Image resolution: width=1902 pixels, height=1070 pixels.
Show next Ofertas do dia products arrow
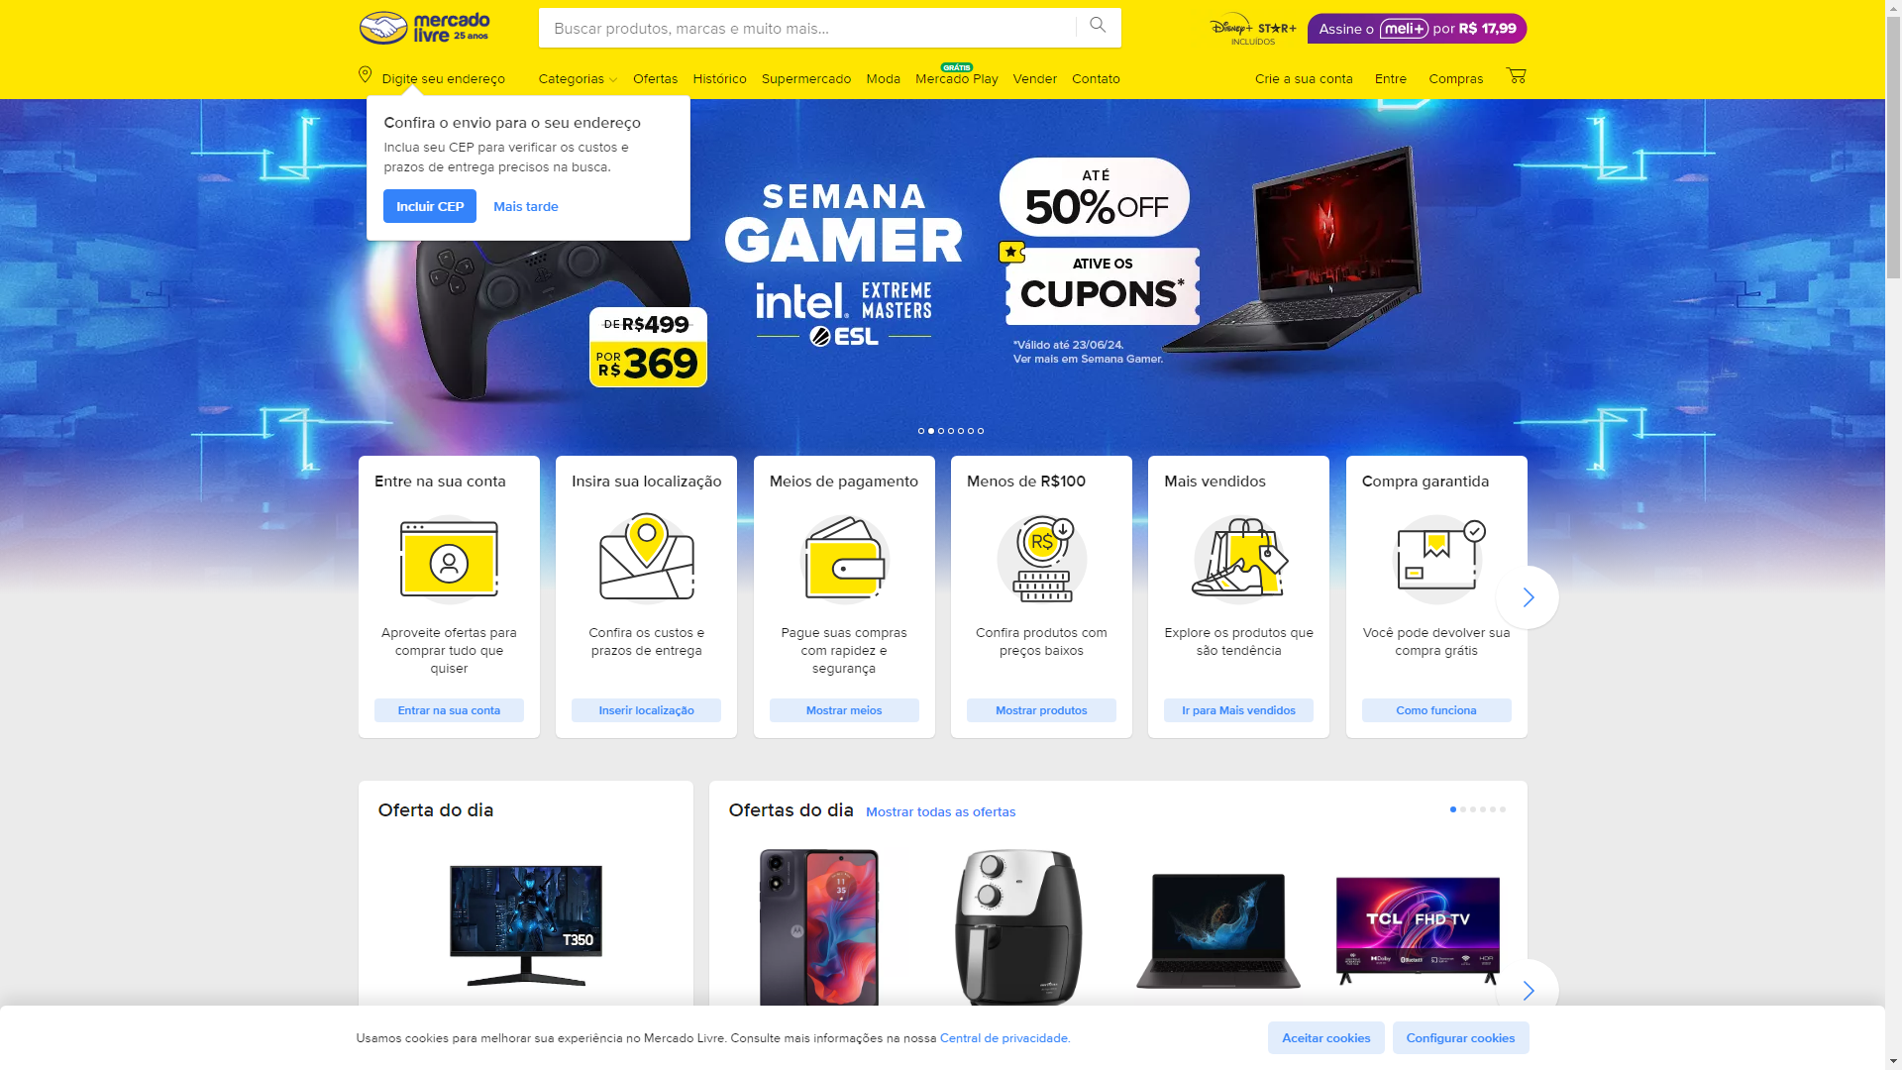tap(1528, 990)
